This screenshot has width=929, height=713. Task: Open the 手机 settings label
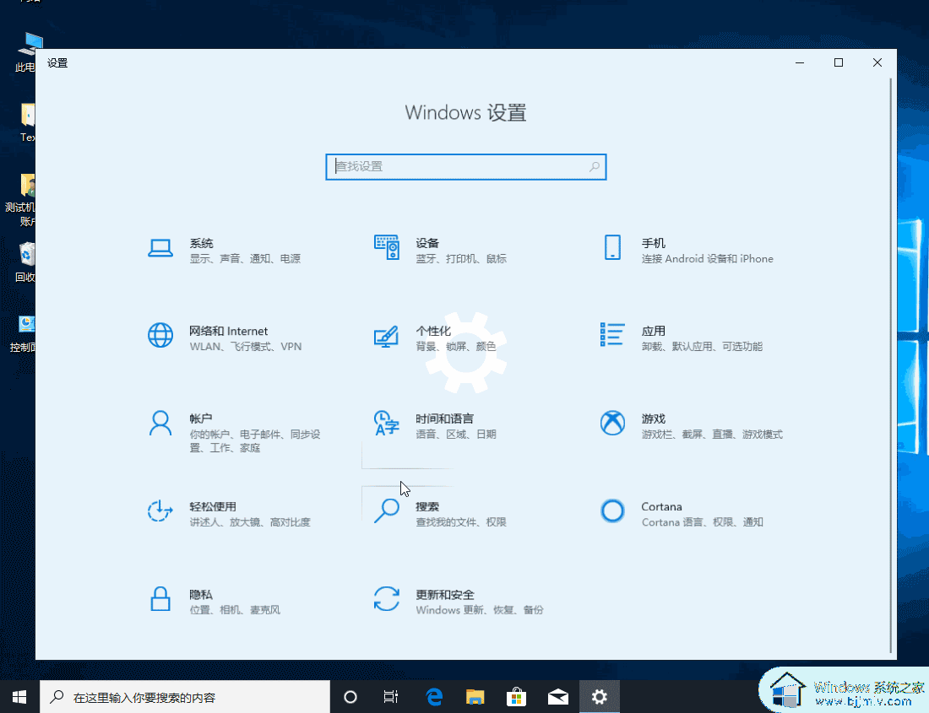654,243
